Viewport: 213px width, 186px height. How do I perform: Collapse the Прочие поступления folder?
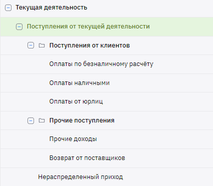click(30, 120)
